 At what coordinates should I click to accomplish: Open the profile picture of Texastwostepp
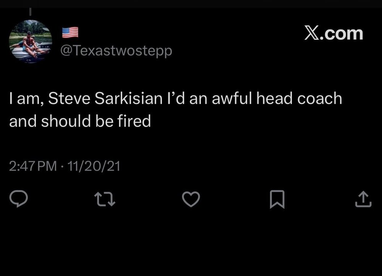pyautogui.click(x=31, y=41)
